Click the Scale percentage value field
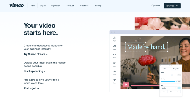Viewport: 190px width, 108px height. tap(179, 75)
